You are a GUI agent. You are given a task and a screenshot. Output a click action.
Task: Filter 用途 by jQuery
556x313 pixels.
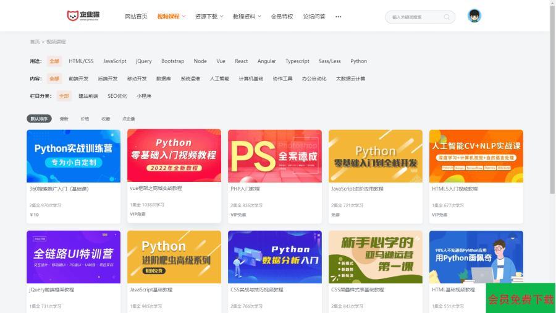point(143,61)
